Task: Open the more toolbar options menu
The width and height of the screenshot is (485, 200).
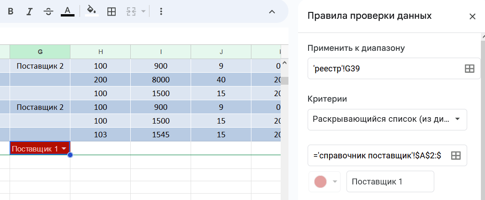Action: click(160, 12)
